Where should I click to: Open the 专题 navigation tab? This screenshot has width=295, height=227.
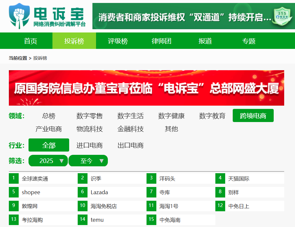249,41
